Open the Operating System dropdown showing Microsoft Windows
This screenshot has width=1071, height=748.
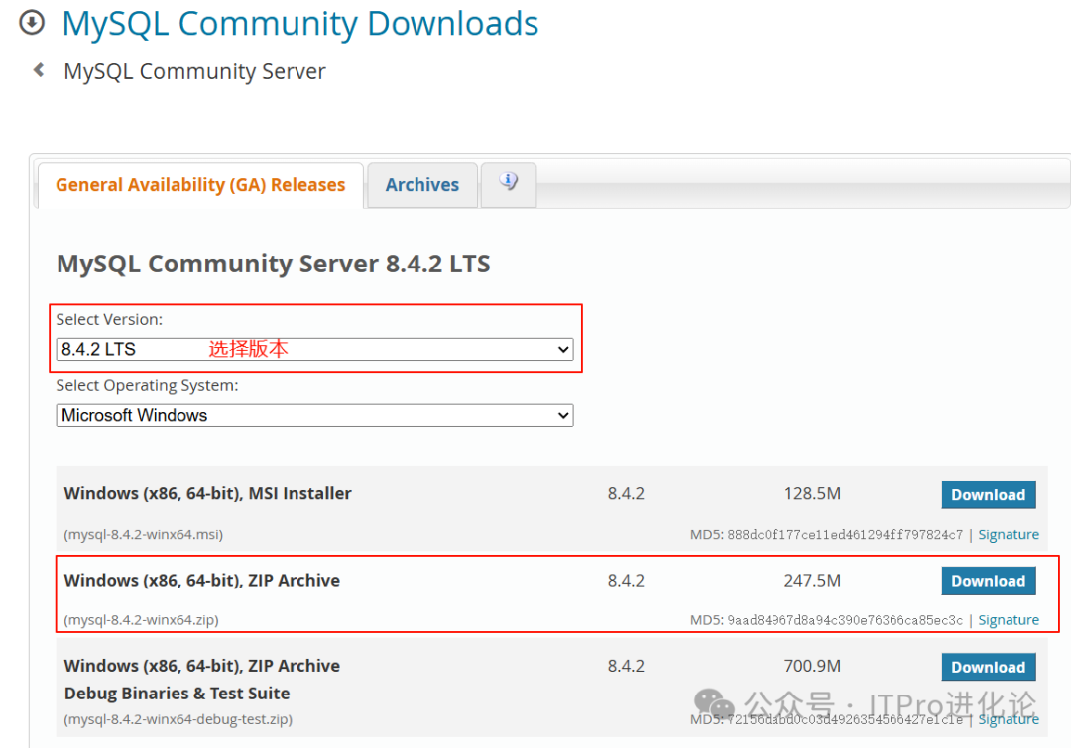[315, 415]
